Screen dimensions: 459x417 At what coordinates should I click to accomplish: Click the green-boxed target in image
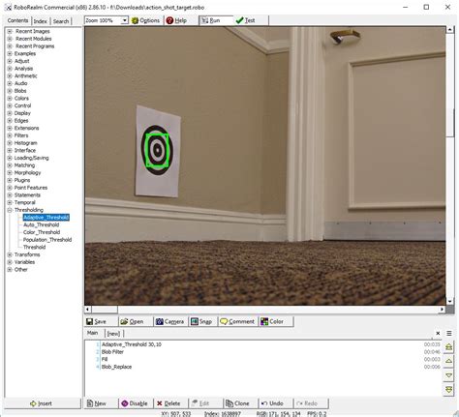tap(157, 150)
